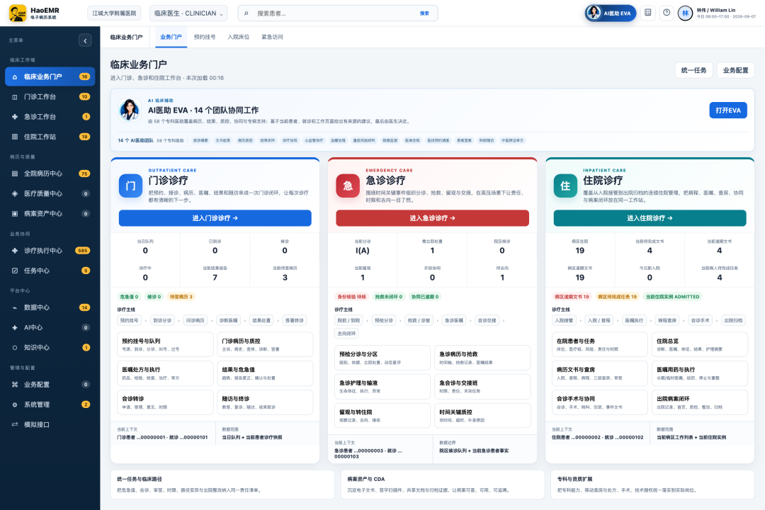This screenshot has height=510, width=765.
Task: Open the 临床医生 · CLINICIAN role dropdown
Action: tap(188, 13)
